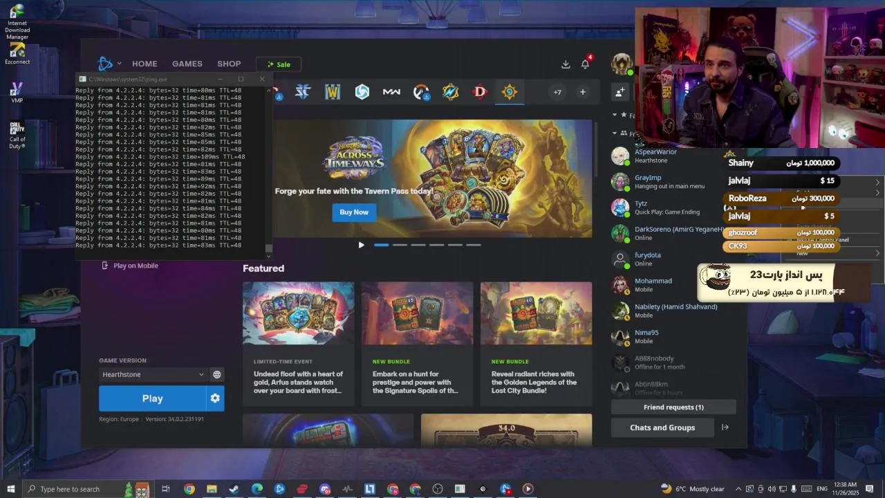
Task: Open the VMP desktop icon
Action: point(17,93)
